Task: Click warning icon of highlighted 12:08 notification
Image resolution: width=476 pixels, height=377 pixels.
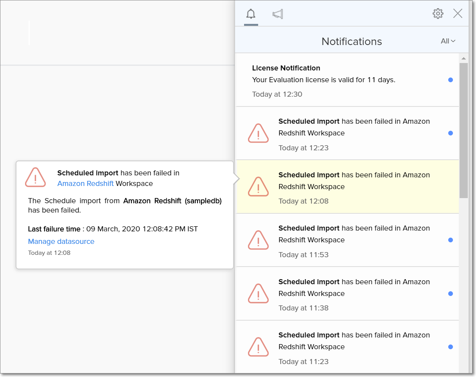Action: click(x=258, y=187)
